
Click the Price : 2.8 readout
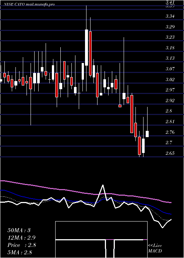pos(21,245)
